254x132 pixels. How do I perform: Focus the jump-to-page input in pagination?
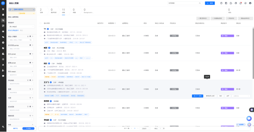click(x=160, y=128)
